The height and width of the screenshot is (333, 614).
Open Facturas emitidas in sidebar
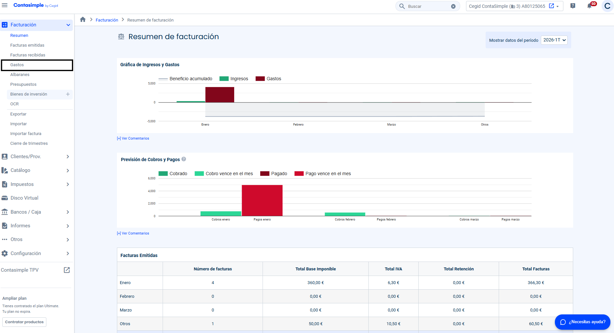(x=27, y=45)
